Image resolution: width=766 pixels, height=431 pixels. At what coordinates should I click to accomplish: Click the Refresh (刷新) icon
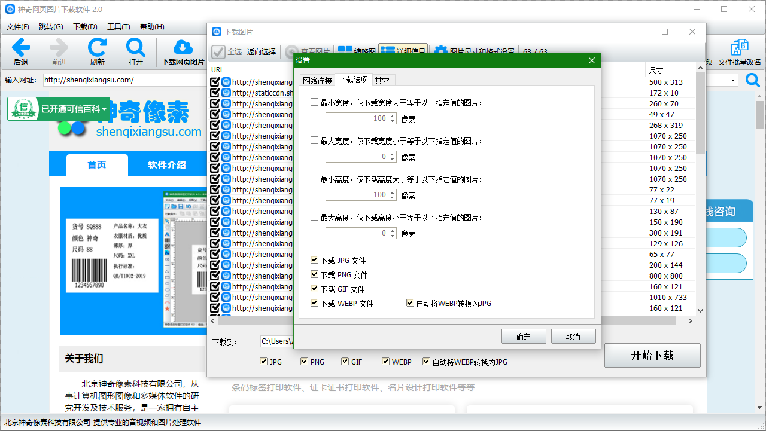coord(98,47)
